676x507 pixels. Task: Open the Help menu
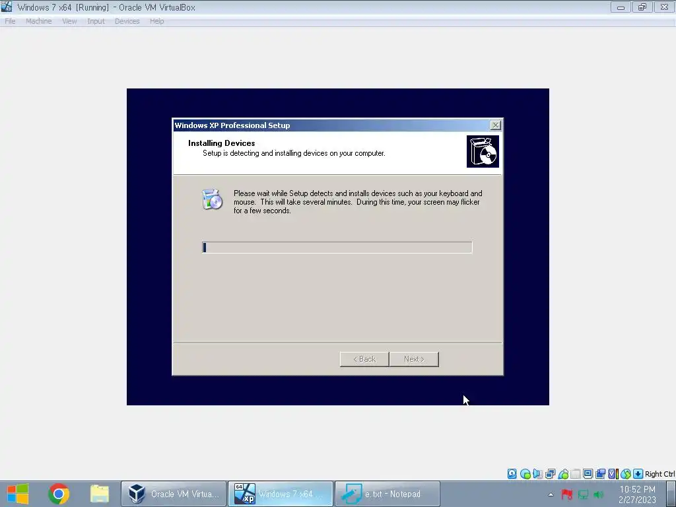tap(156, 21)
